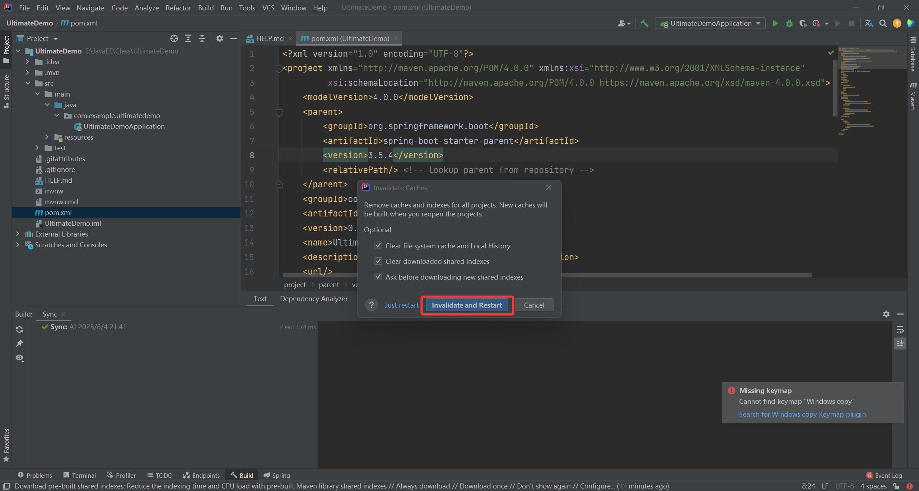Open the Event Log
This screenshot has height=491, width=919.
(x=884, y=475)
